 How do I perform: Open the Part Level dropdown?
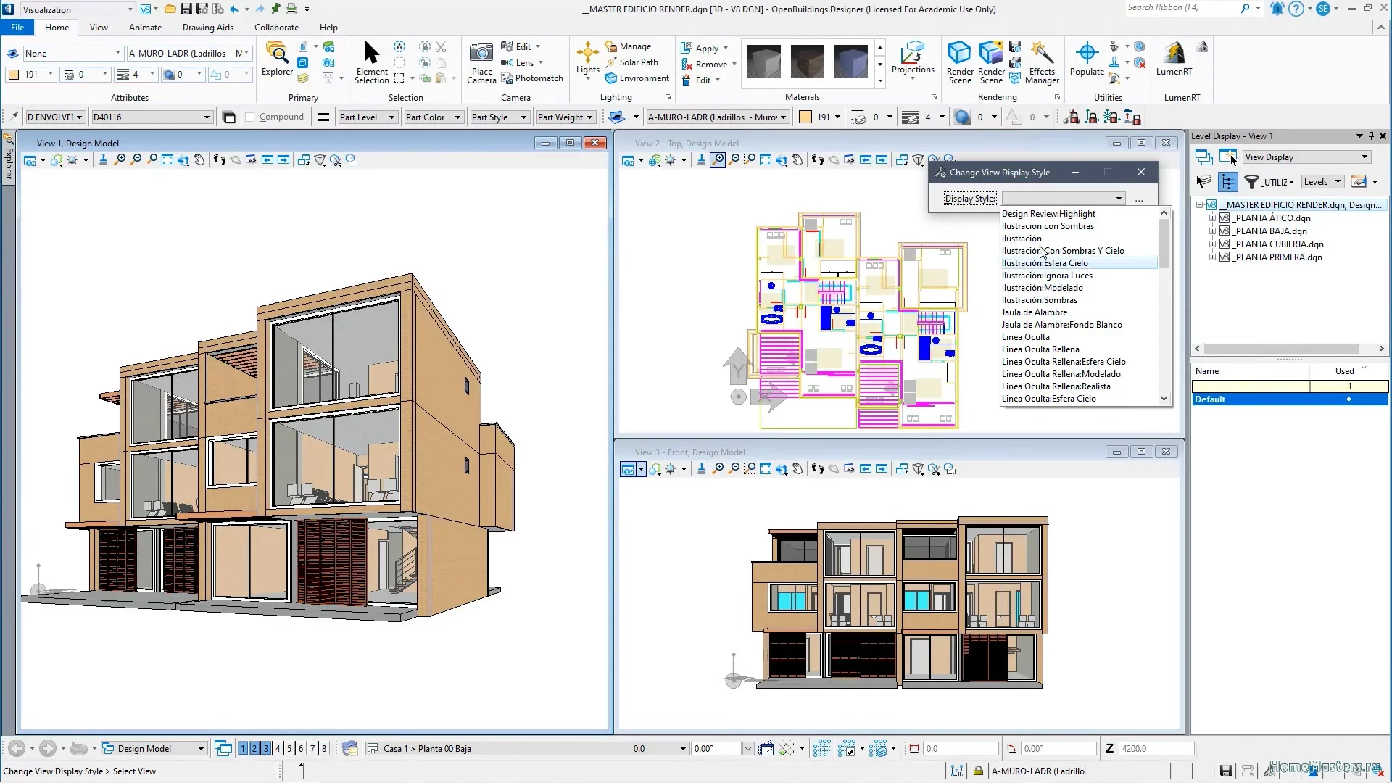(391, 117)
